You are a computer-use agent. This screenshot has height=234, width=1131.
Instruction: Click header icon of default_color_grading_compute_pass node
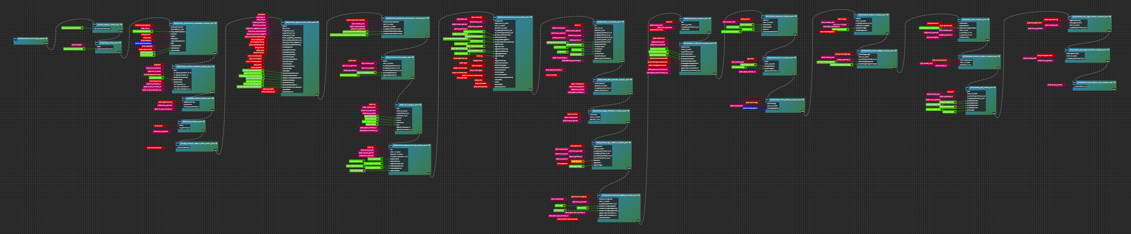(767, 99)
